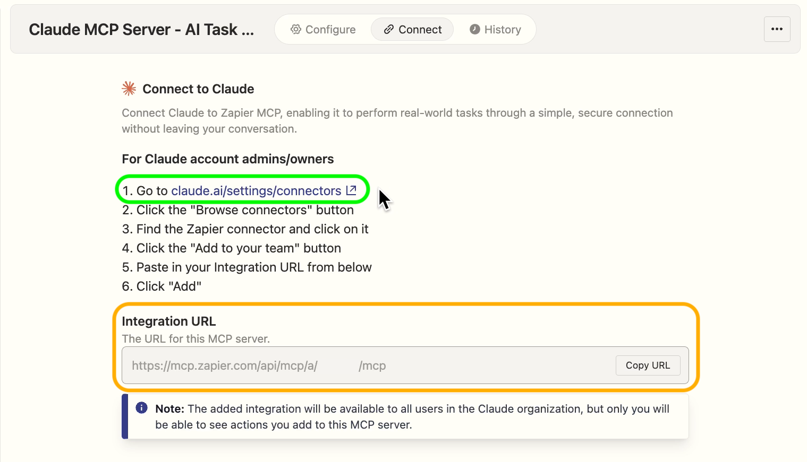Screen dimensions: 807x462
Task: Click the chain icon next to Connect label
Action: pyautogui.click(x=388, y=29)
